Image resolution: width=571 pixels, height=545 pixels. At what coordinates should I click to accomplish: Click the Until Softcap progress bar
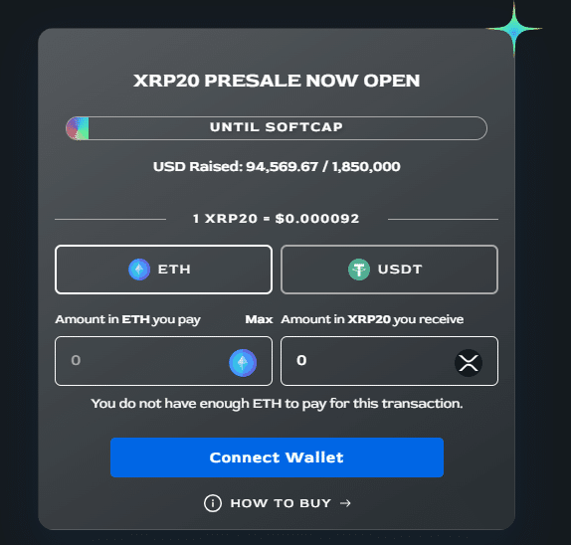[277, 128]
